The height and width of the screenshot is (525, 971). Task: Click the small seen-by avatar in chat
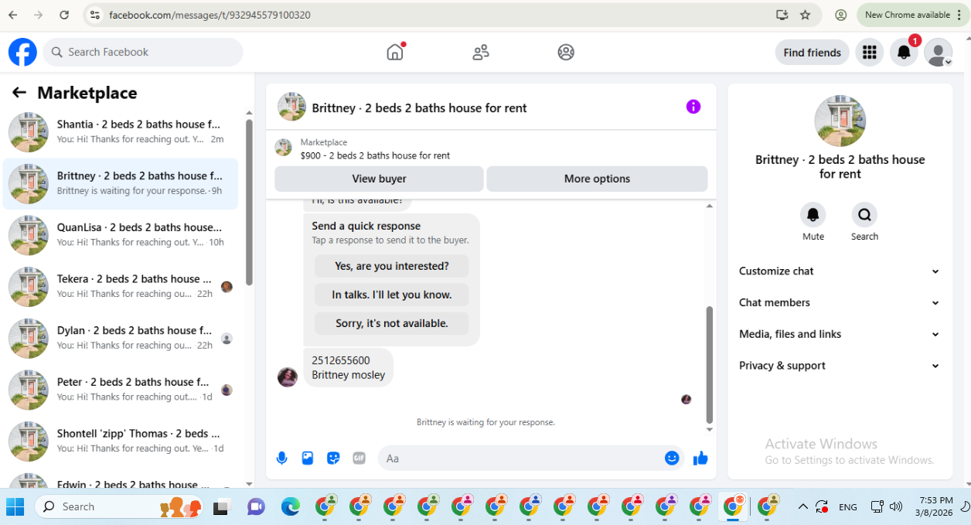(686, 400)
